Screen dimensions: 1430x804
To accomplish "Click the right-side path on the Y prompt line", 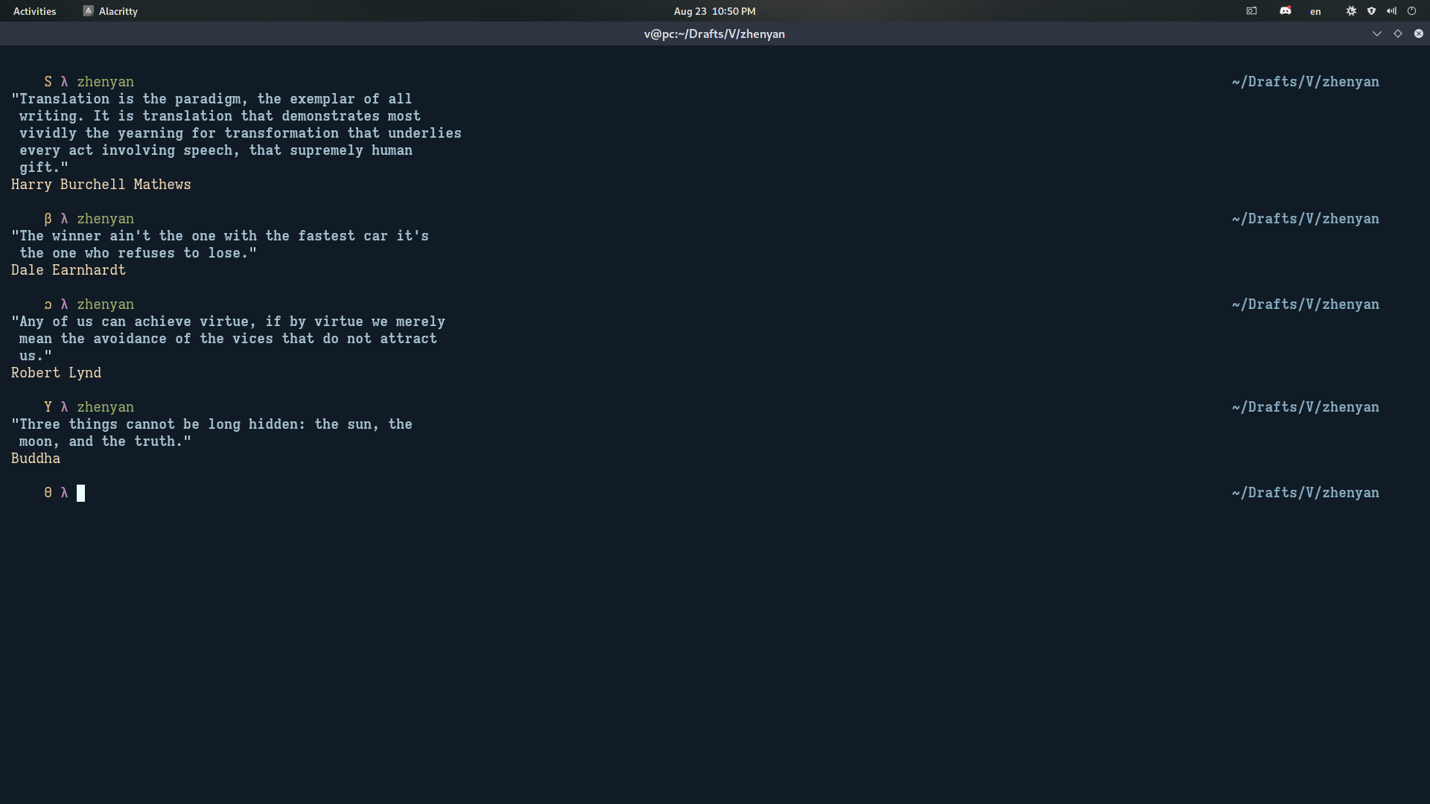I will pos(1305,407).
